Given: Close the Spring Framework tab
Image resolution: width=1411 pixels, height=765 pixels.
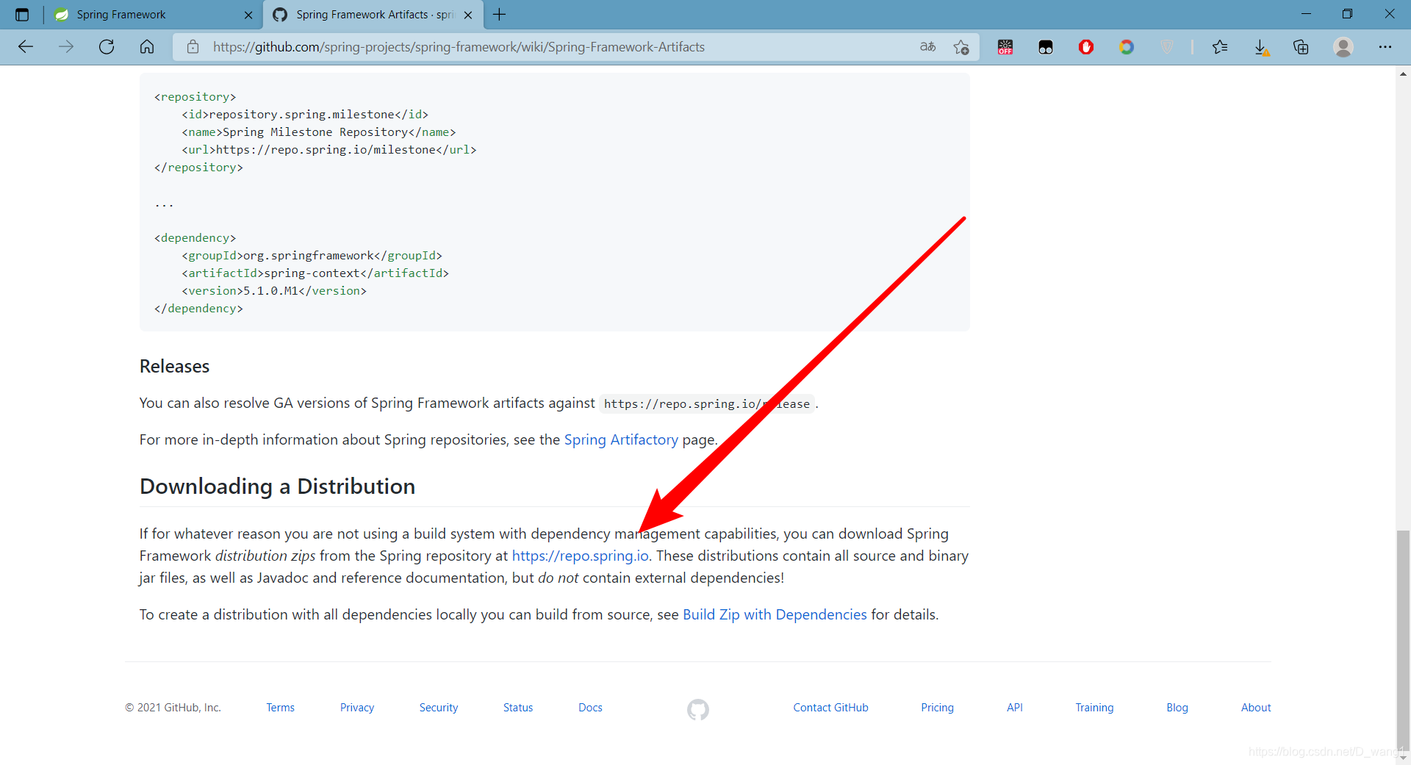Looking at the screenshot, I should click(248, 15).
